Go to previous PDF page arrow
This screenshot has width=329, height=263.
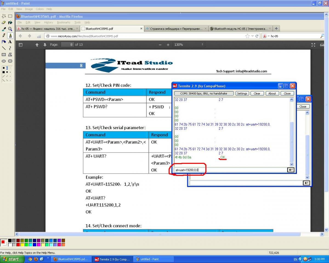pyautogui.click(x=37, y=45)
